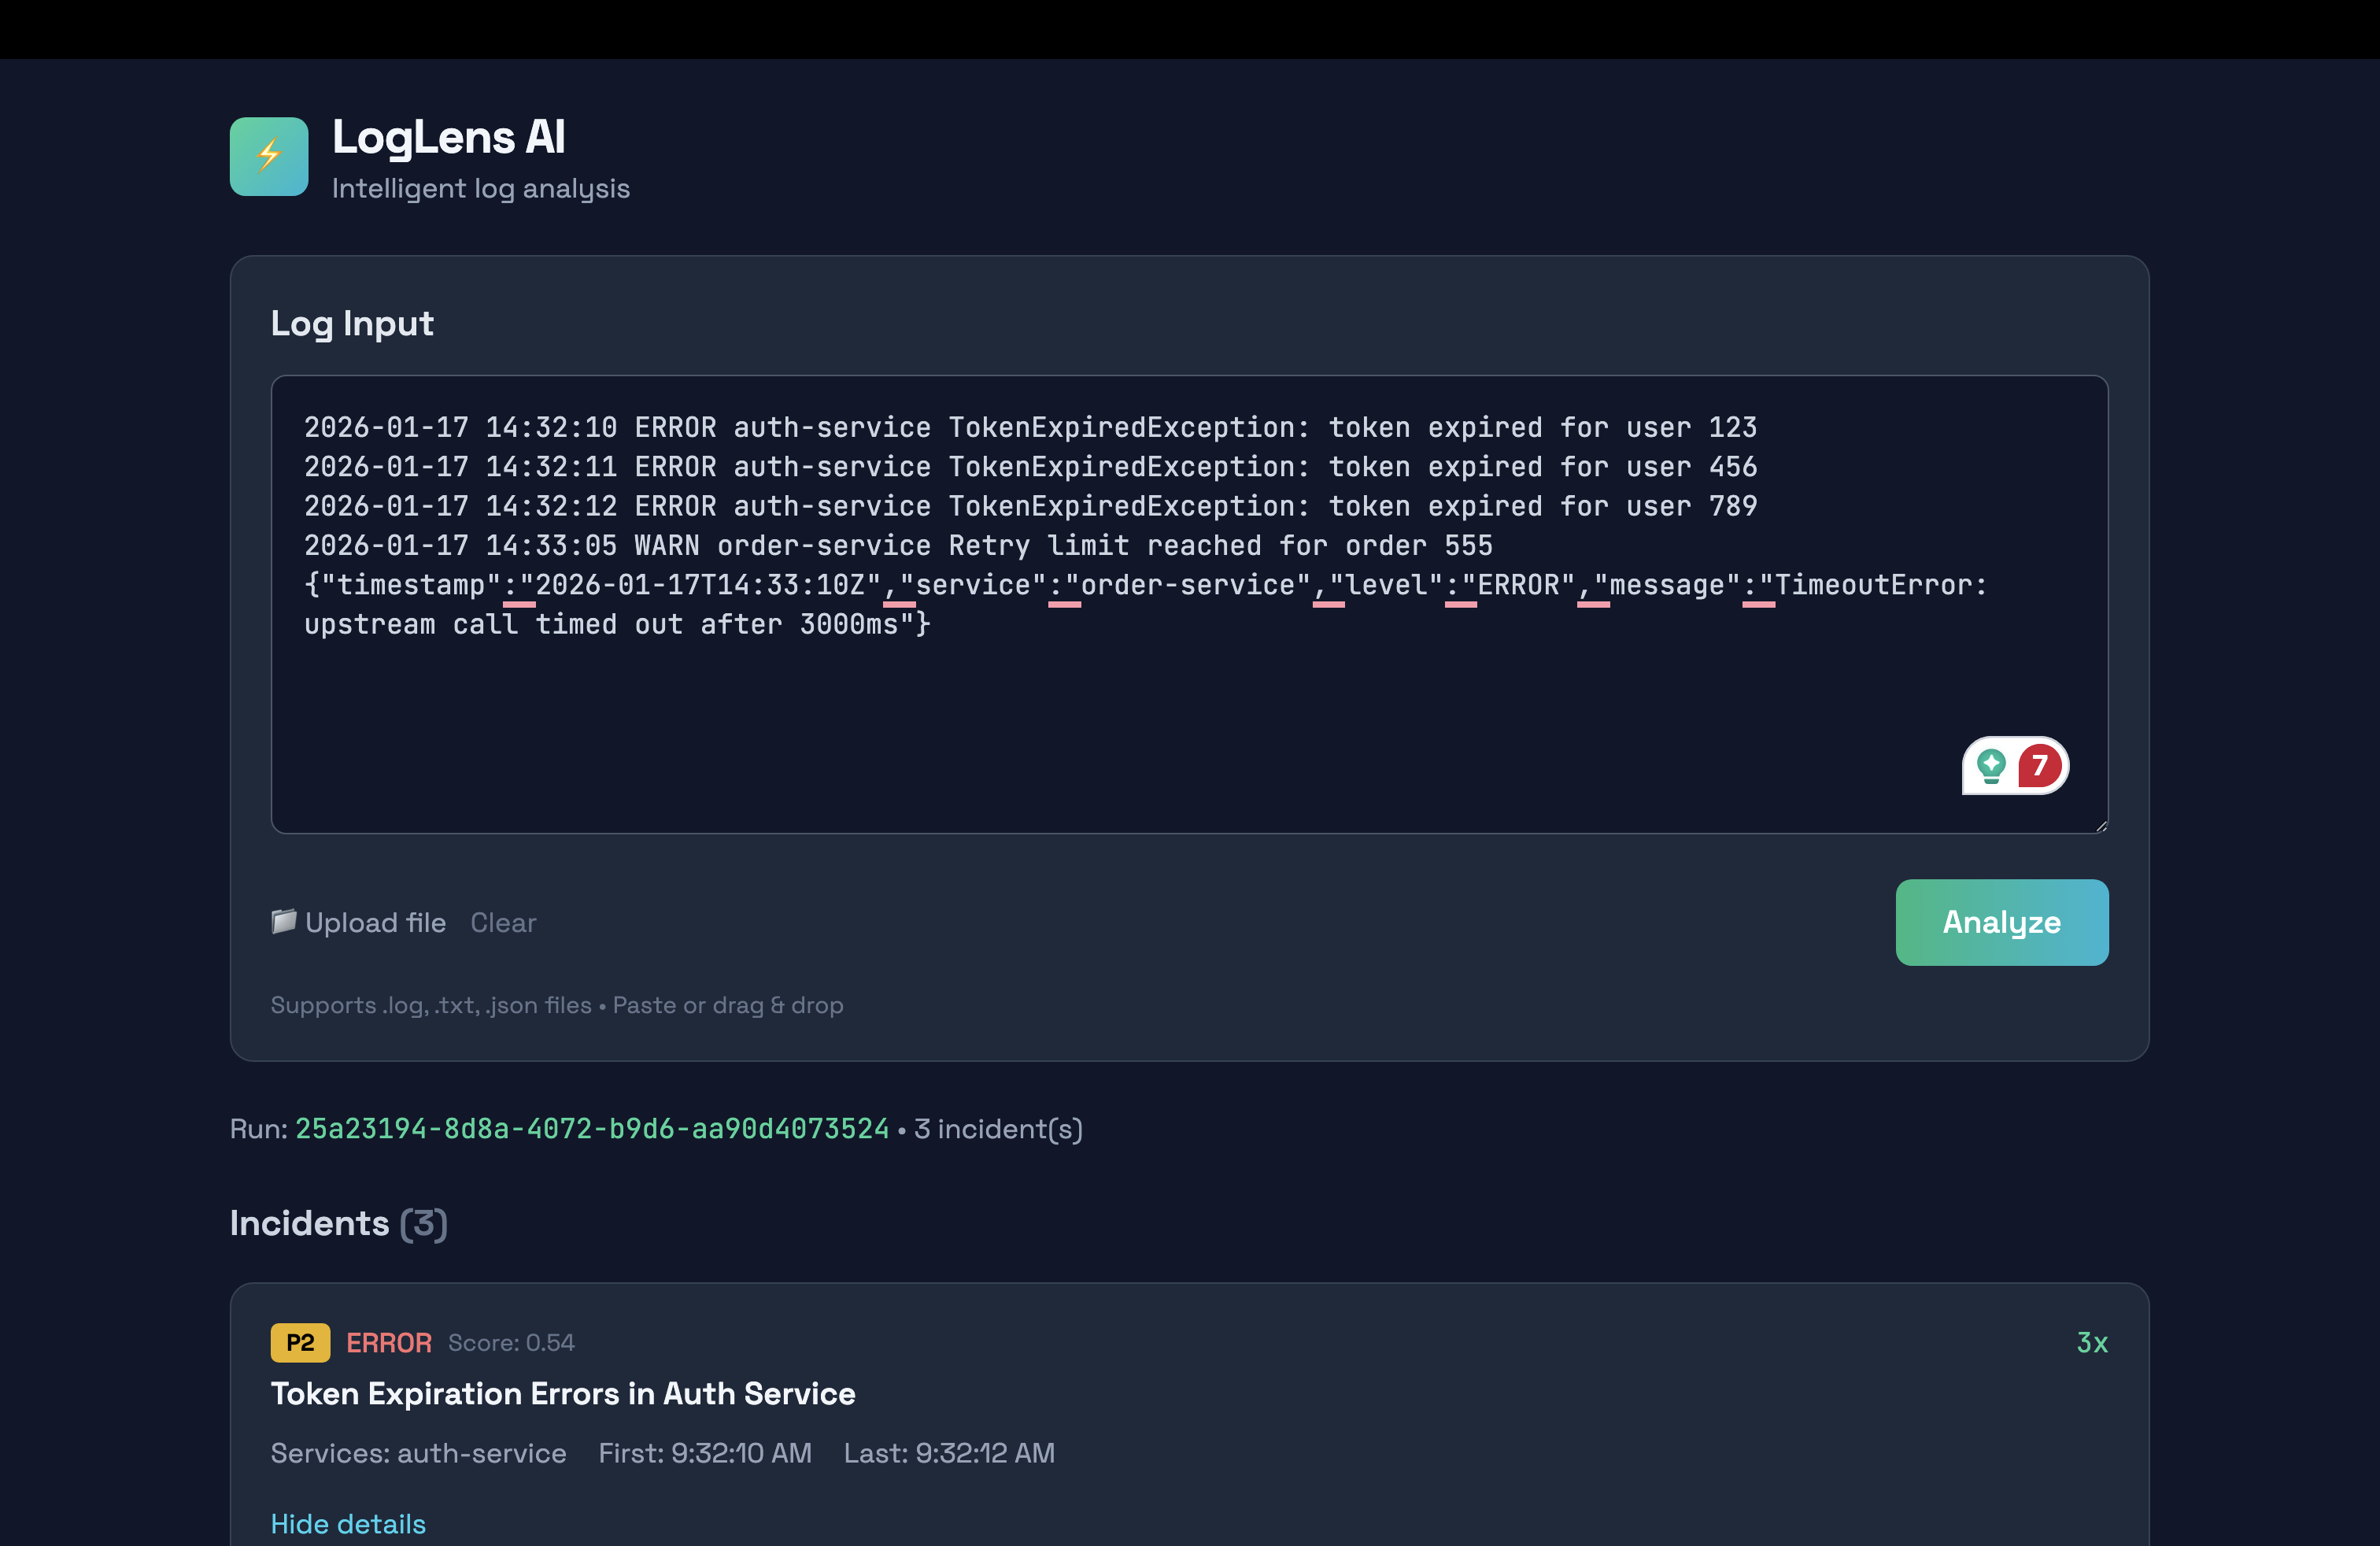Click the Services: auth-service text
2380x1546 pixels.
coord(418,1452)
